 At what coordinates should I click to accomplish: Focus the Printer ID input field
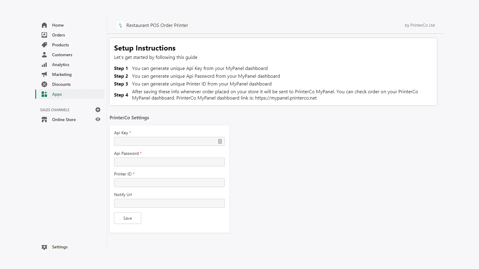click(x=169, y=183)
